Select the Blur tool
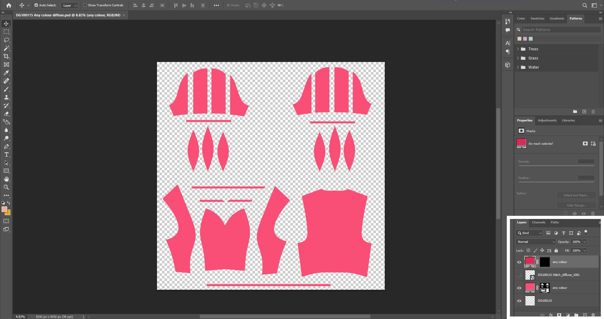604x319 pixels. (x=6, y=130)
